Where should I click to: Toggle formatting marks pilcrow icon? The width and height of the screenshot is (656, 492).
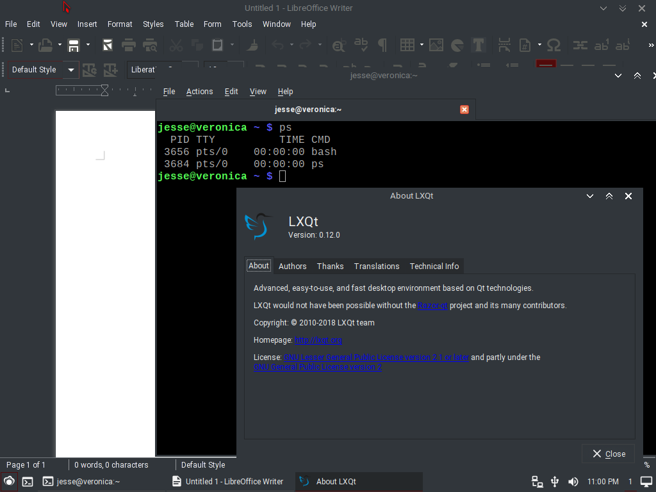tap(382, 45)
